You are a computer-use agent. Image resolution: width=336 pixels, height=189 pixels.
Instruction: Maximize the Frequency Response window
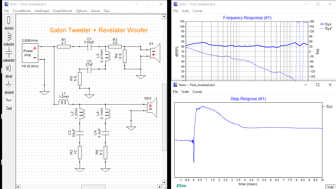[x=318, y=4]
